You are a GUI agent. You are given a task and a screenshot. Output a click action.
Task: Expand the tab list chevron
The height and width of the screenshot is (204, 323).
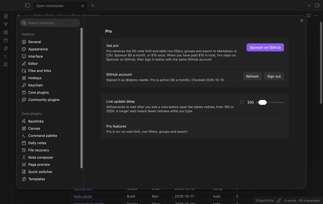(309, 5)
